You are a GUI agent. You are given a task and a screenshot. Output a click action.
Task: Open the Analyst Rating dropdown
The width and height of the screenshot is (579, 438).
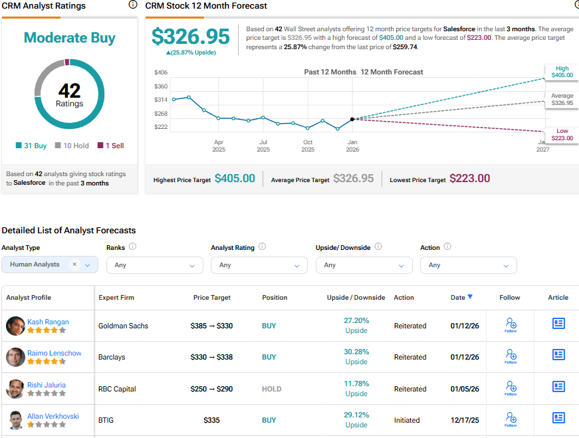pos(259,265)
